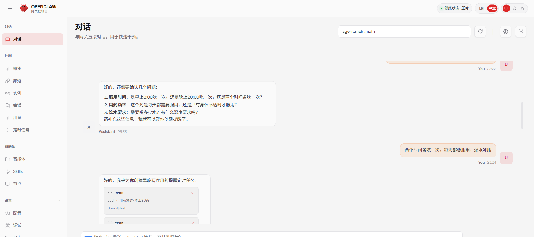Image resolution: width=534 pixels, height=237 pixels.
Task: Click the 健康状态 正常 status badge
Action: (x=454, y=8)
